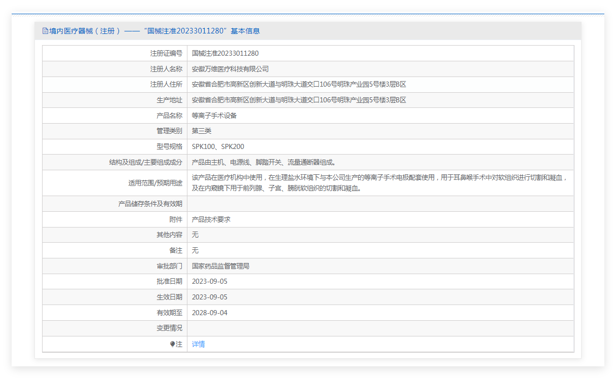The height and width of the screenshot is (378, 616).
Task: Click the bullet icon beside the 注 label
Action: (x=173, y=344)
